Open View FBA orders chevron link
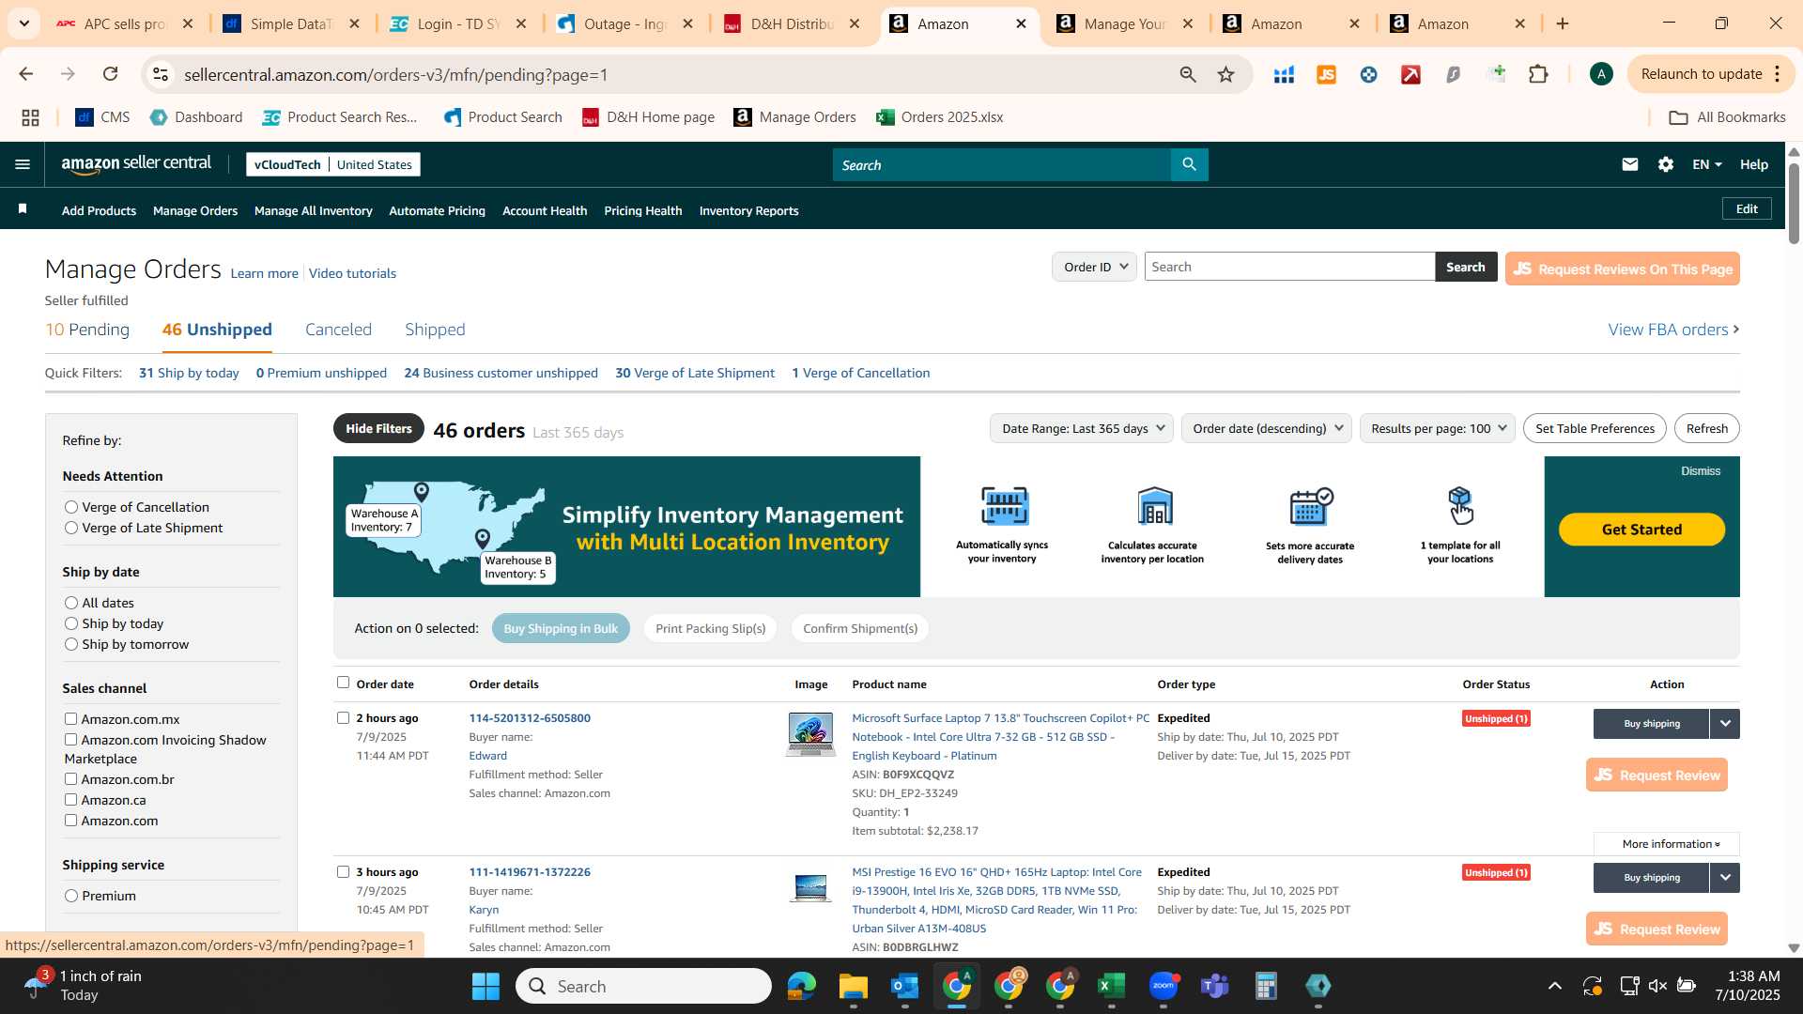 [x=1673, y=330]
